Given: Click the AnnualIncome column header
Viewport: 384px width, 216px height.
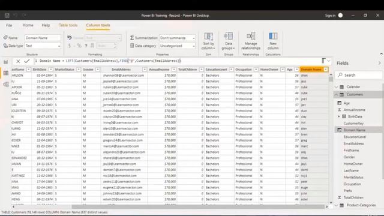Looking at the screenshot, I should coord(159,70).
